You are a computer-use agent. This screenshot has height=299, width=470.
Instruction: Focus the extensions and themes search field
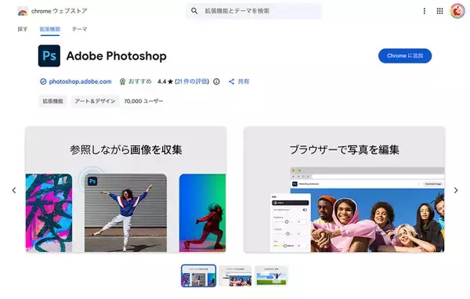point(254,11)
